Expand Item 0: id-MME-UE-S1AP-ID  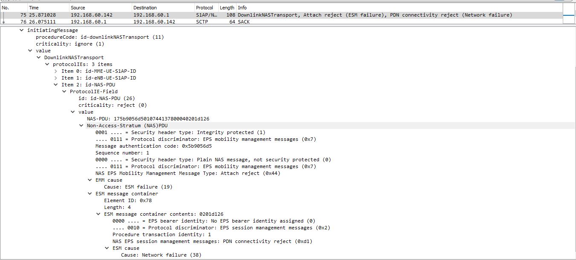click(56, 71)
